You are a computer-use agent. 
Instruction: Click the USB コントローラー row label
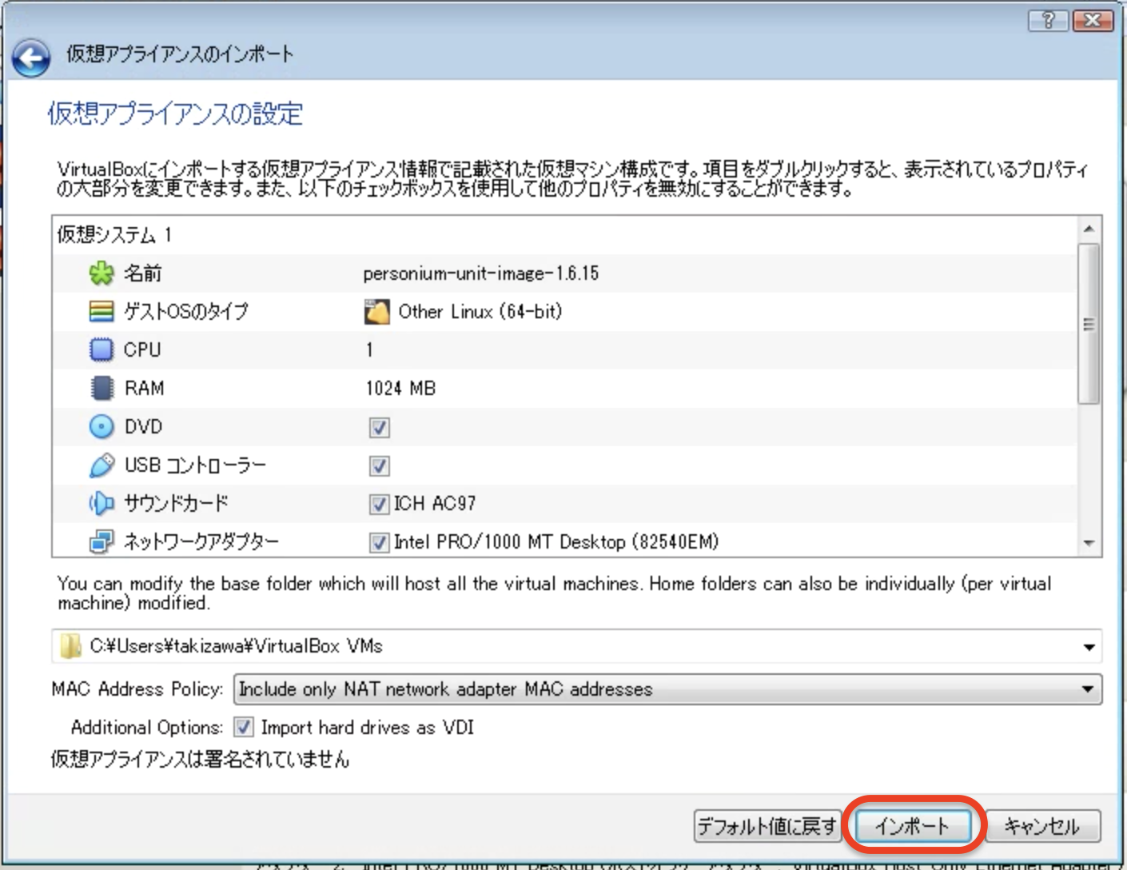coord(195,465)
